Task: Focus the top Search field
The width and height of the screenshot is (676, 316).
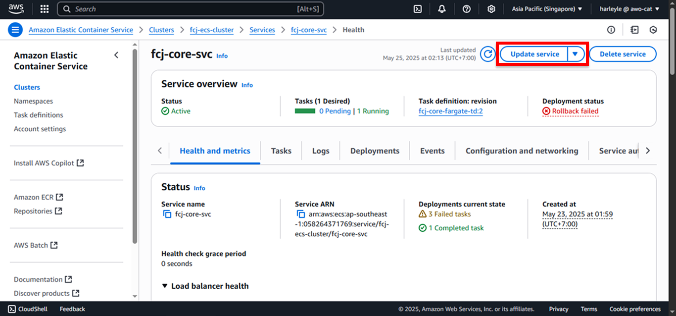Action: (190, 9)
